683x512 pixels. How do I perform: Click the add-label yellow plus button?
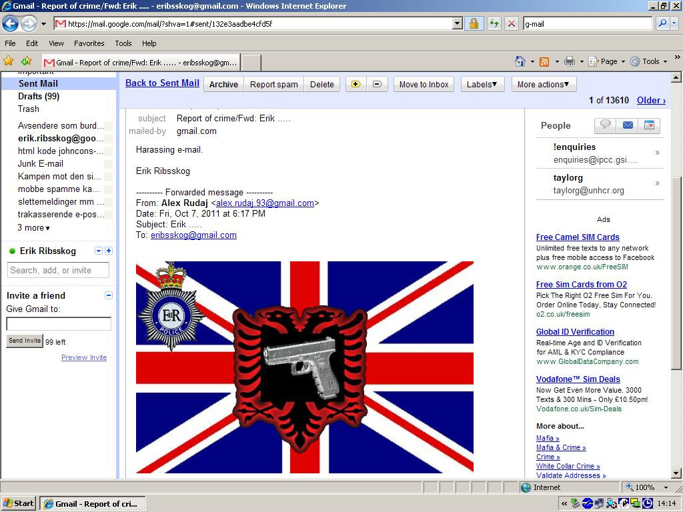pos(356,84)
